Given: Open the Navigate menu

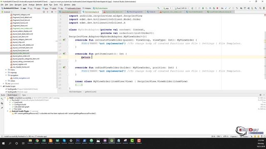Looking at the screenshot, I should pyautogui.click(x=18, y=5).
